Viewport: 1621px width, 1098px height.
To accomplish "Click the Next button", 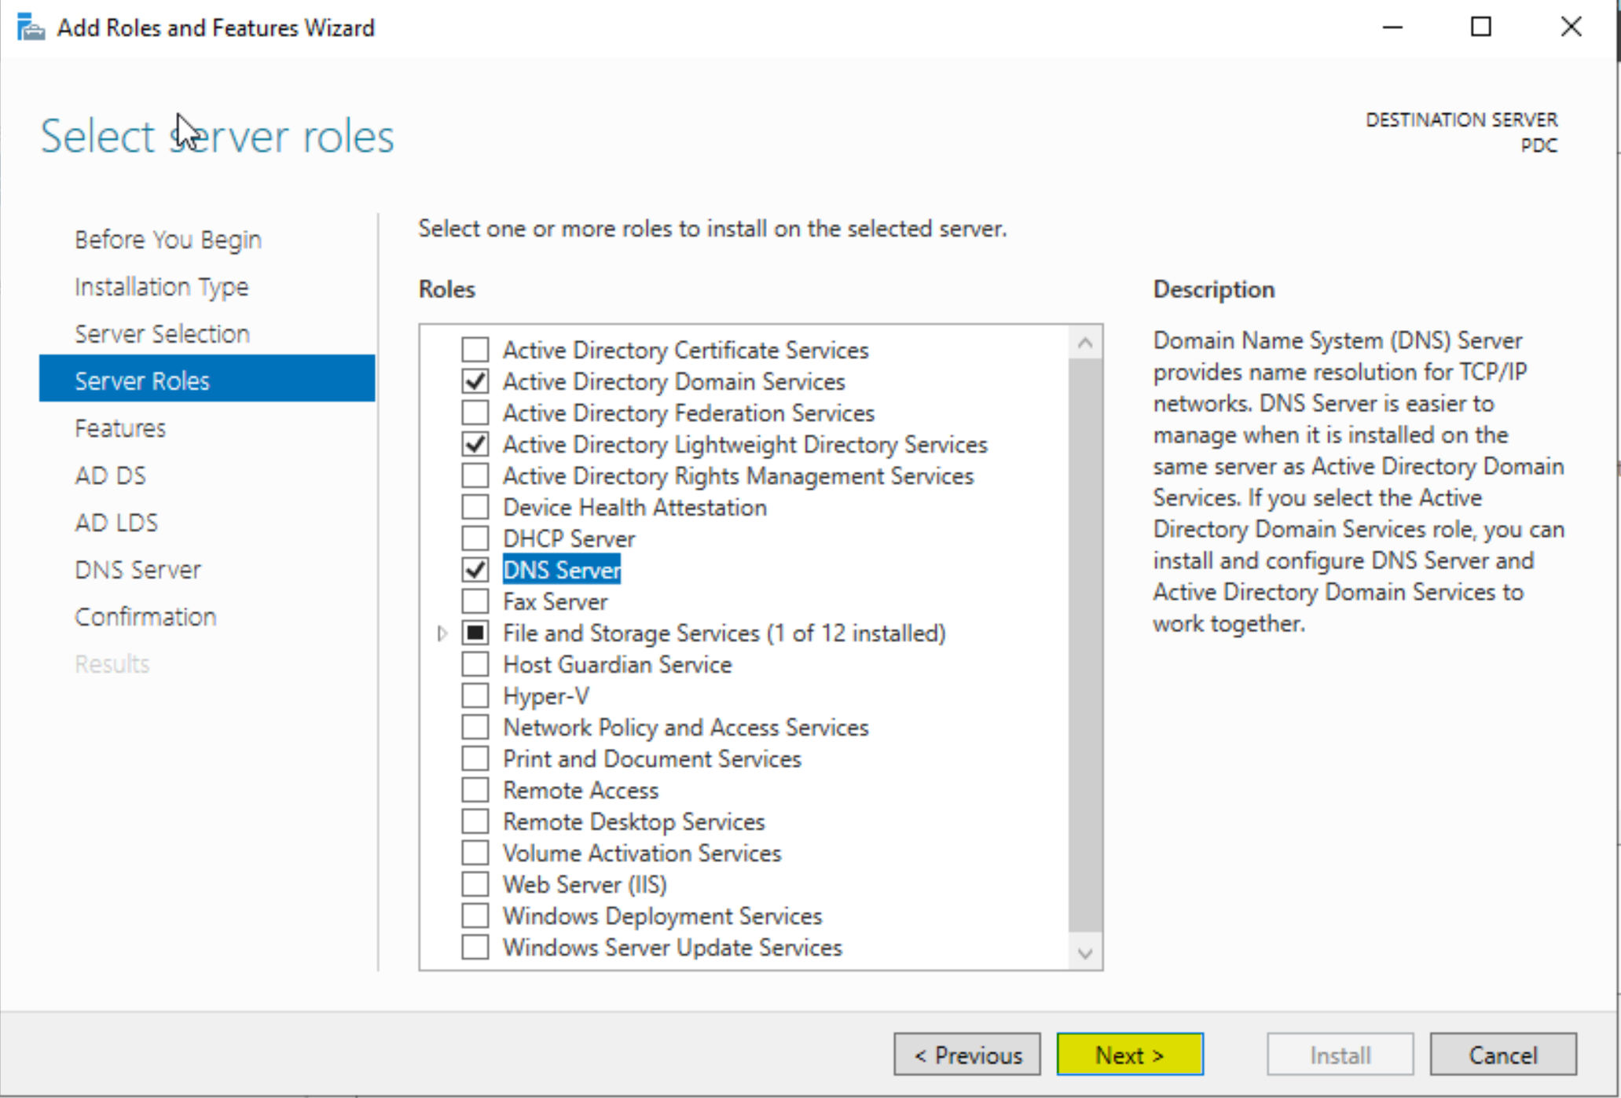I will click(1130, 1054).
